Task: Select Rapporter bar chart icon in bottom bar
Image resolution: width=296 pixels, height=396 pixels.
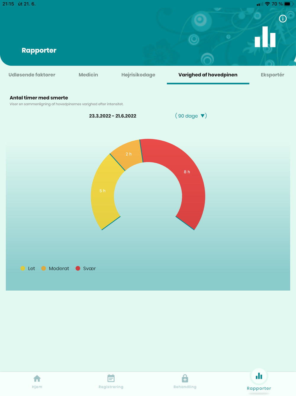Action: tap(259, 376)
